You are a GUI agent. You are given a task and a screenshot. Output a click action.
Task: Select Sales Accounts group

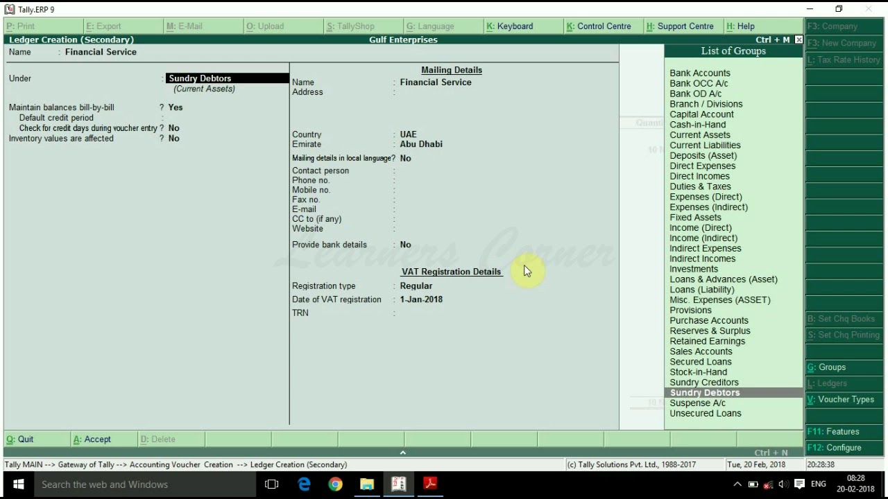point(701,351)
